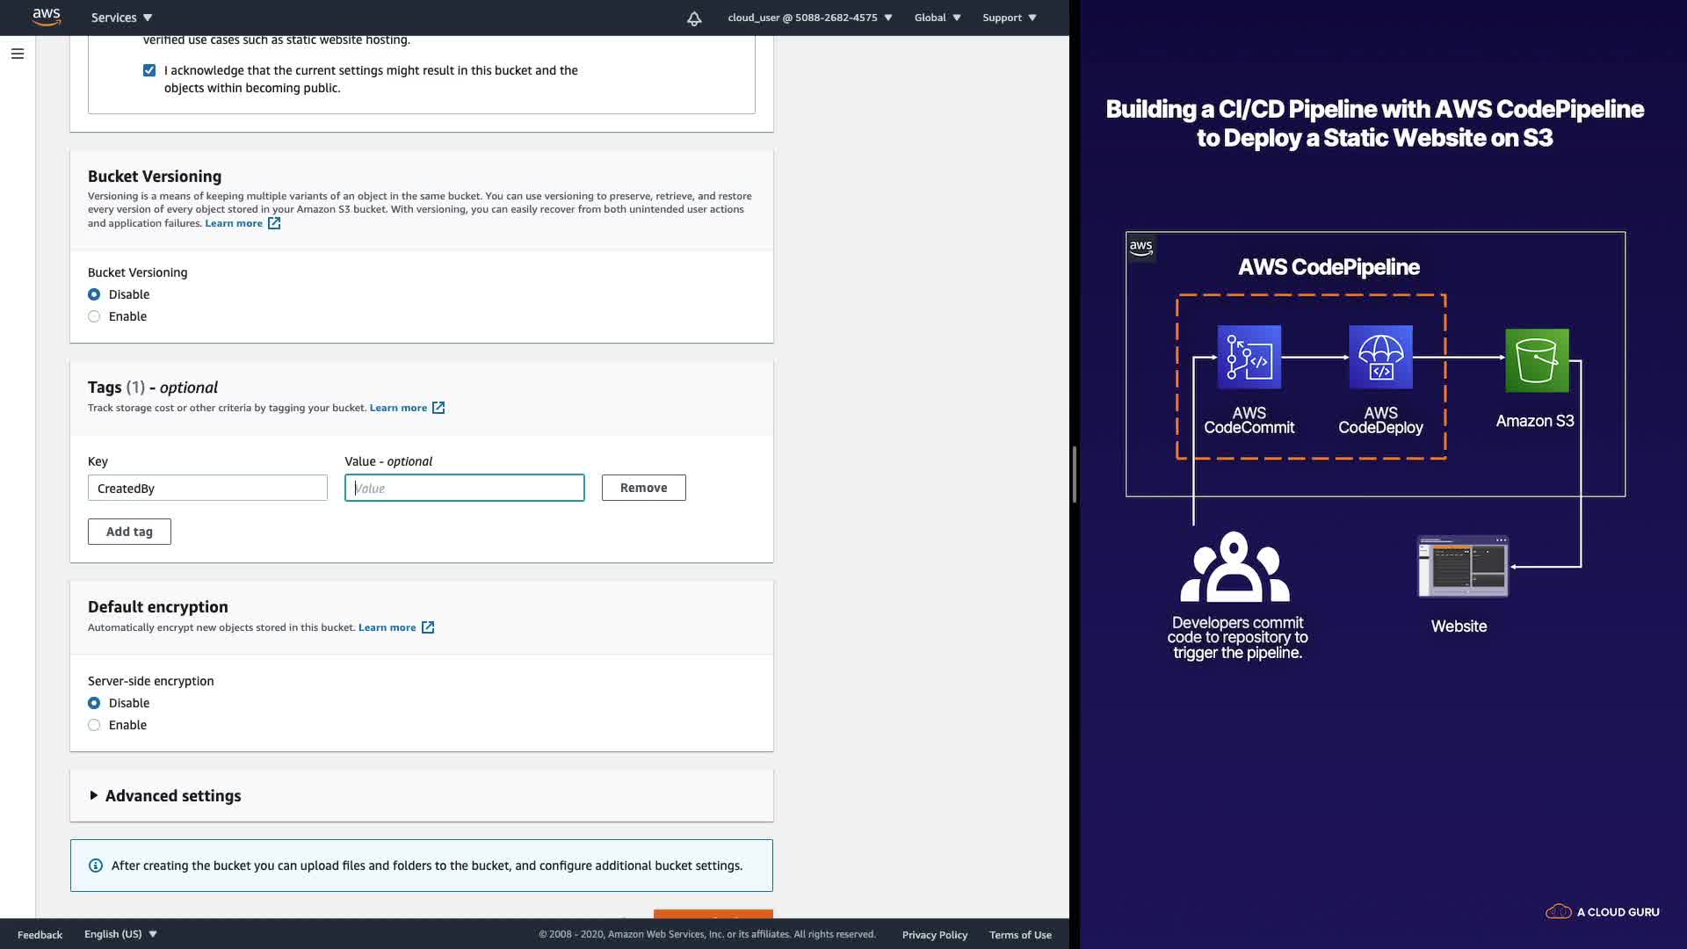This screenshot has width=1687, height=949.
Task: Open the cloud_user account dropdown
Action: [809, 18]
